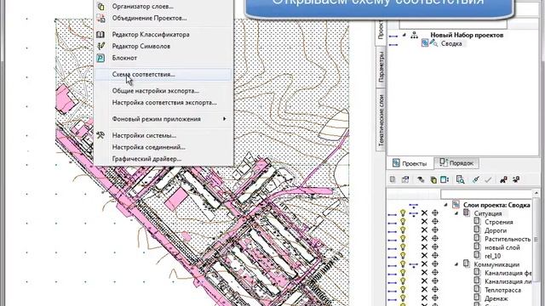
Task: Click the yellow layer-stack icon in layers toolbar
Action: [x=433, y=179]
